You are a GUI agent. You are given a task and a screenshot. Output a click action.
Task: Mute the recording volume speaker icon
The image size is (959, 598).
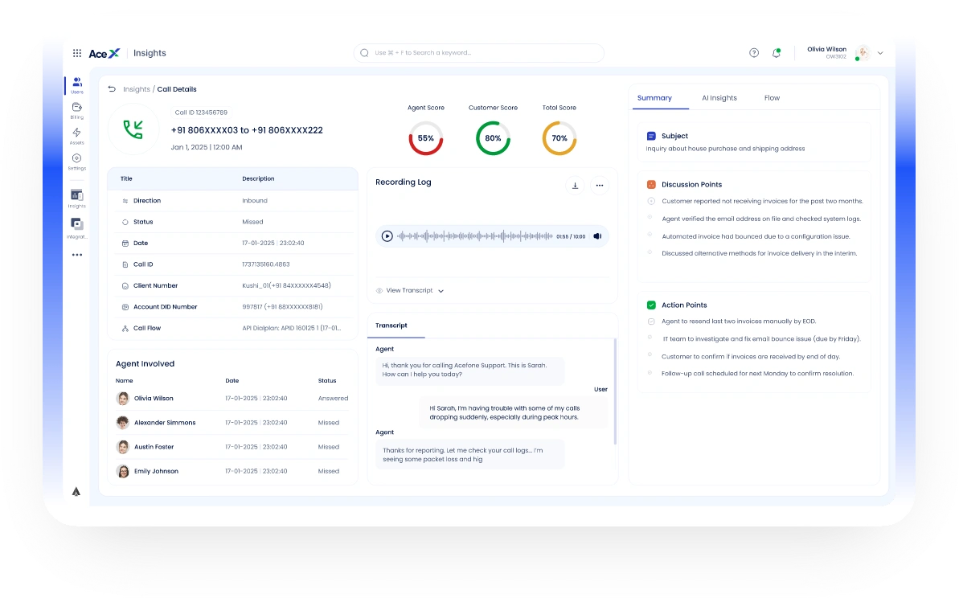coord(597,236)
